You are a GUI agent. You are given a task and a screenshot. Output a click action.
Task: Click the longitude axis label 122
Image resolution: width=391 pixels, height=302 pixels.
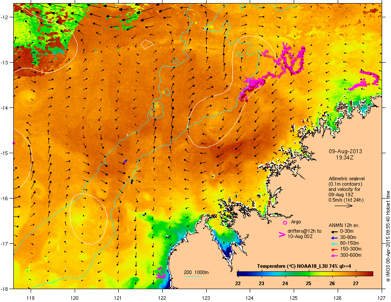pyautogui.click(x=162, y=298)
